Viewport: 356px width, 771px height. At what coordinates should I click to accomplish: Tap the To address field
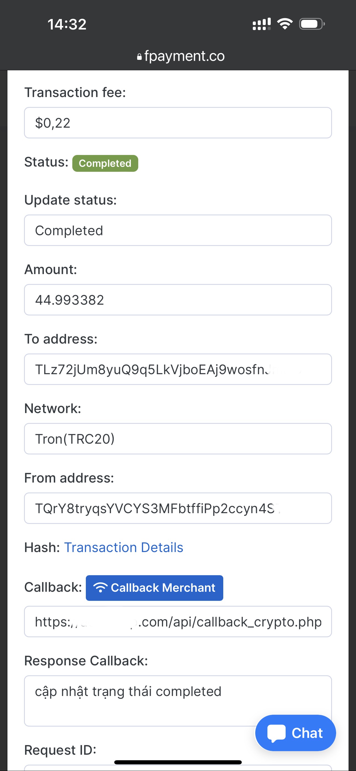click(x=178, y=369)
